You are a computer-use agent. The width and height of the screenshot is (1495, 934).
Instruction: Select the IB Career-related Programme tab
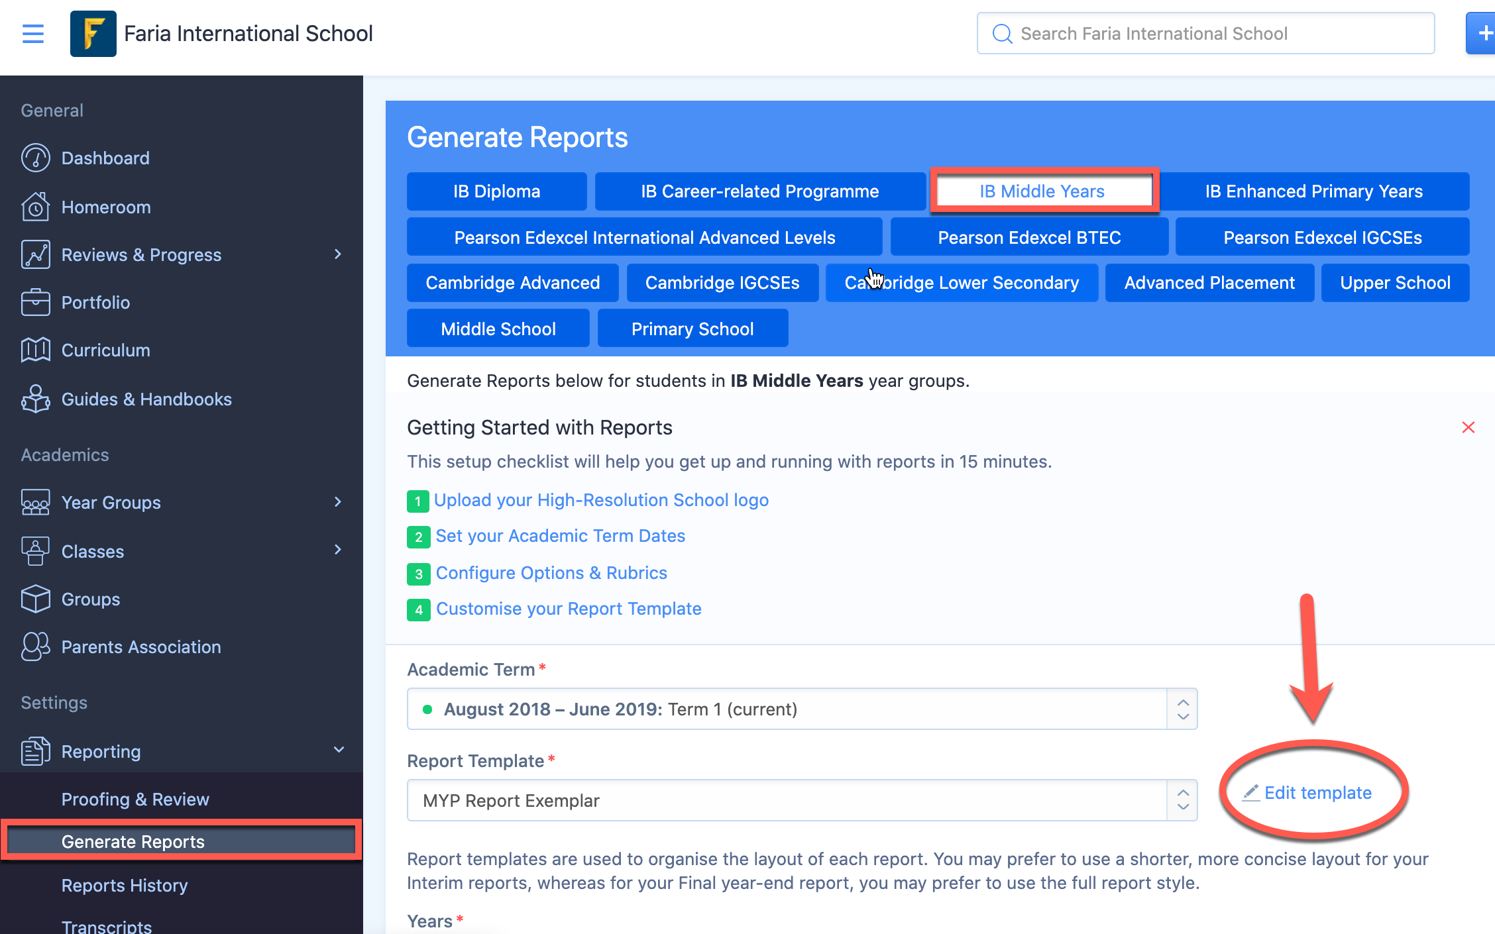(x=760, y=191)
